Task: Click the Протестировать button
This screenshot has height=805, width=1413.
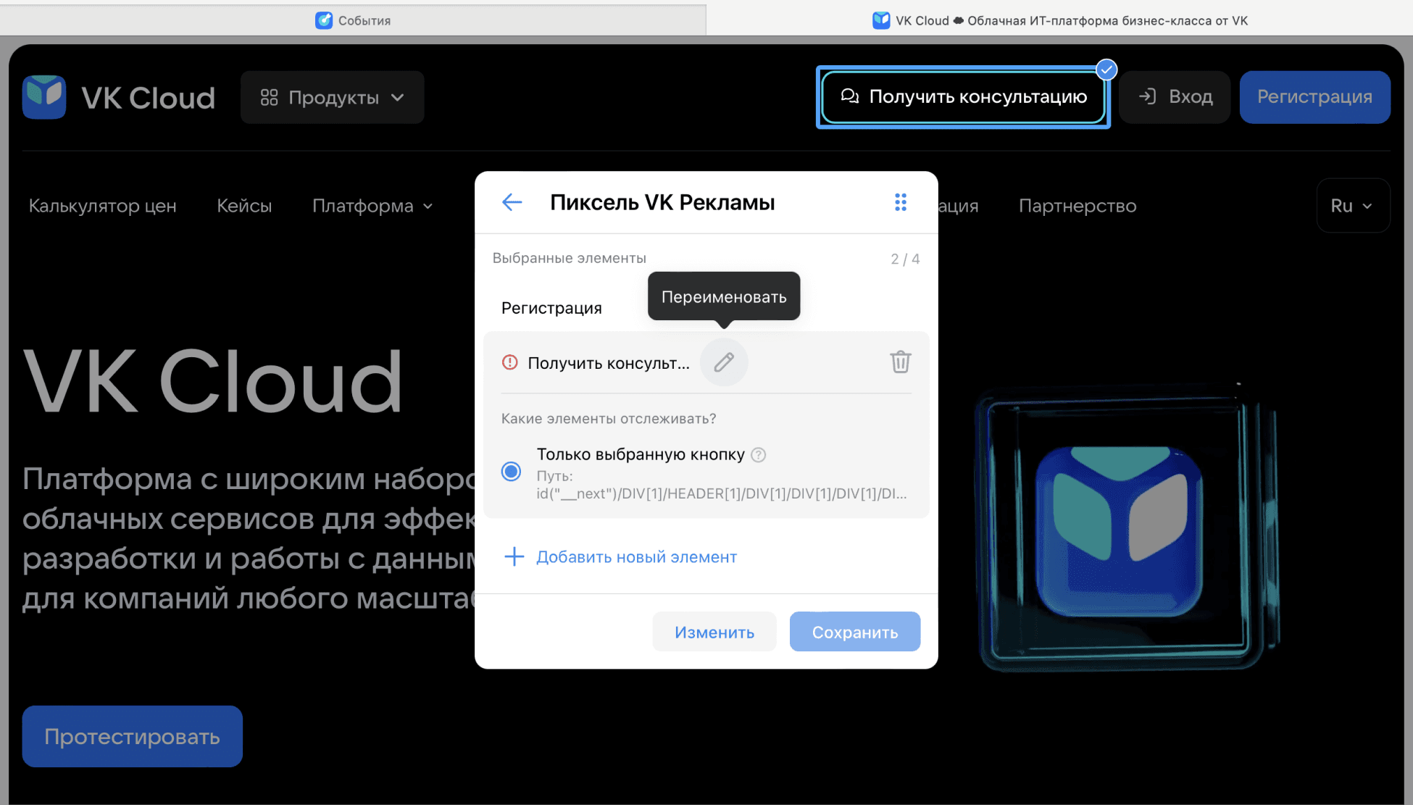Action: pyautogui.click(x=132, y=736)
